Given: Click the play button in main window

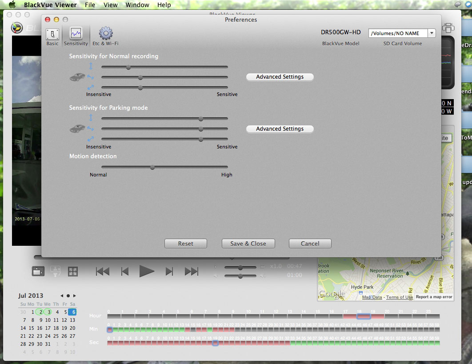Looking at the screenshot, I should (147, 271).
